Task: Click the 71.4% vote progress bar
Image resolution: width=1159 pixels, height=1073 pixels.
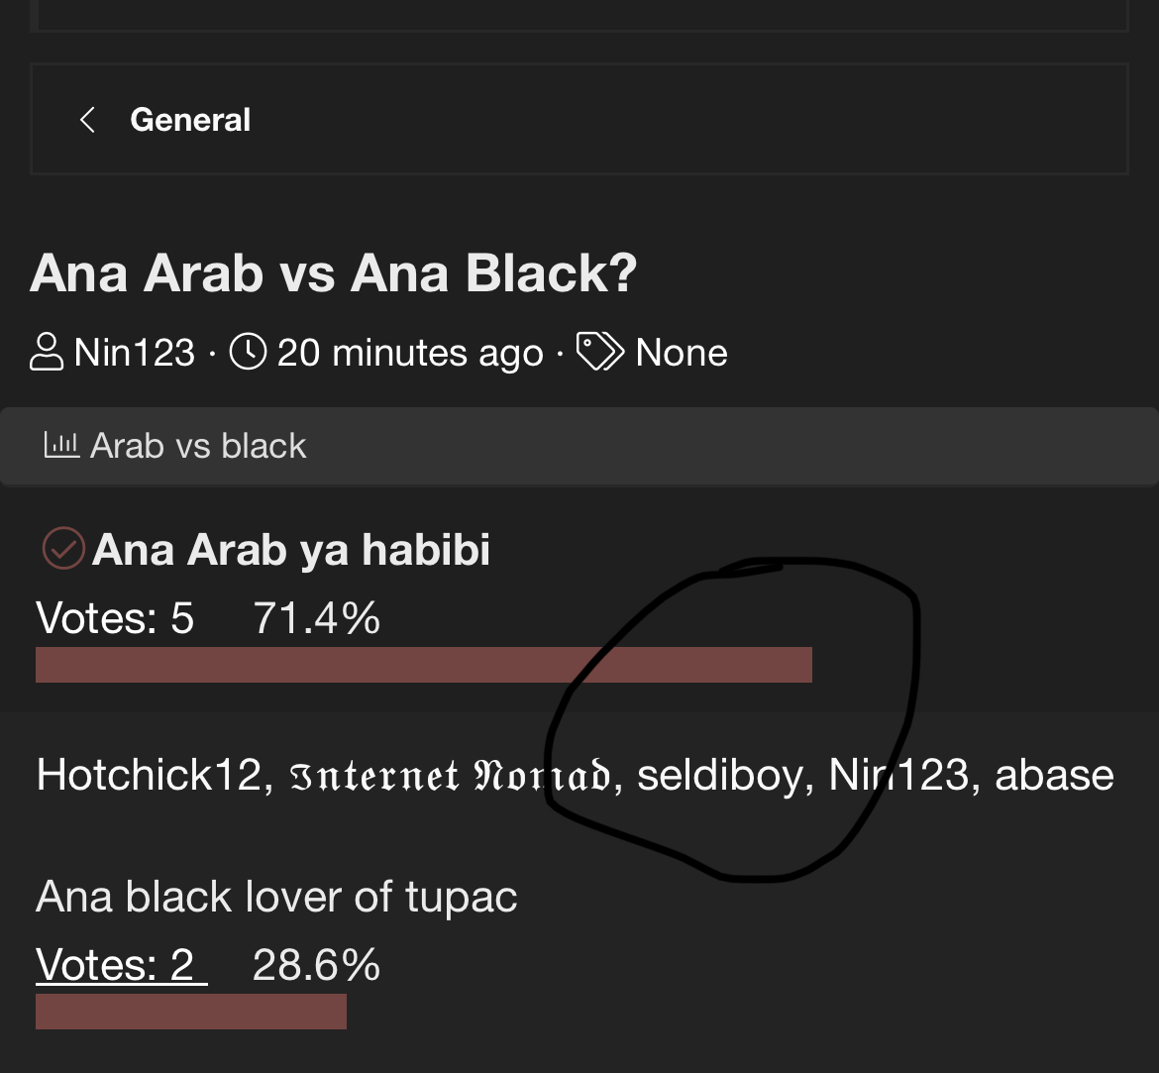Action: tap(424, 665)
